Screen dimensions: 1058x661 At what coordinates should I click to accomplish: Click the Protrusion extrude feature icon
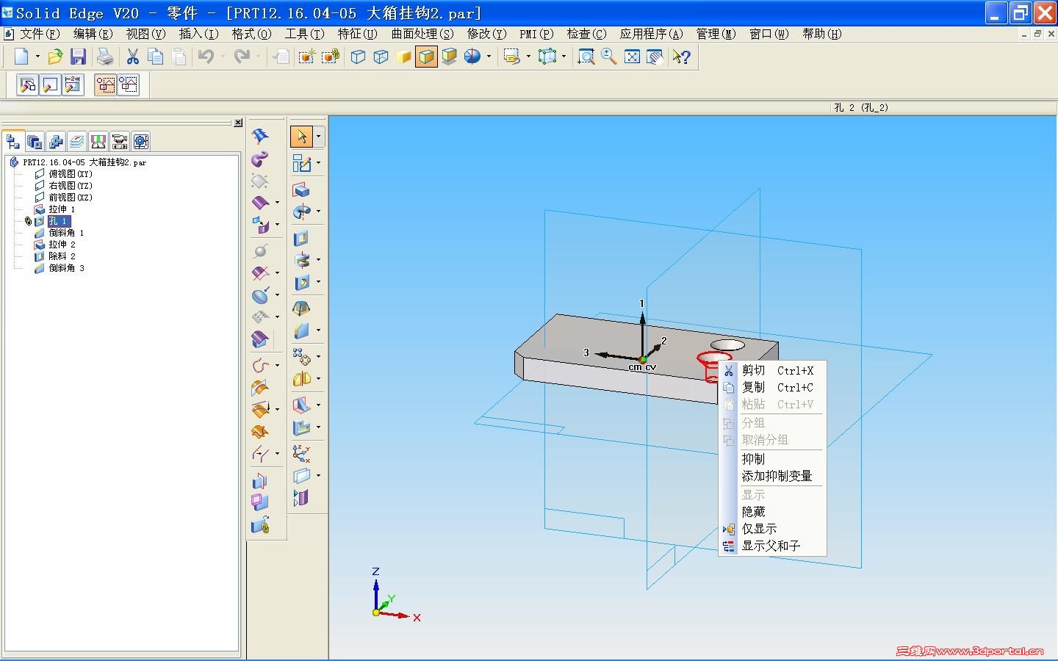pyautogui.click(x=301, y=190)
